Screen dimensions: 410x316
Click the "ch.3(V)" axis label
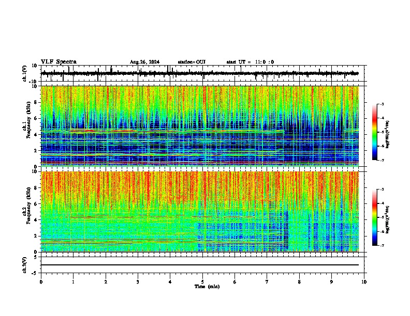click(25, 265)
